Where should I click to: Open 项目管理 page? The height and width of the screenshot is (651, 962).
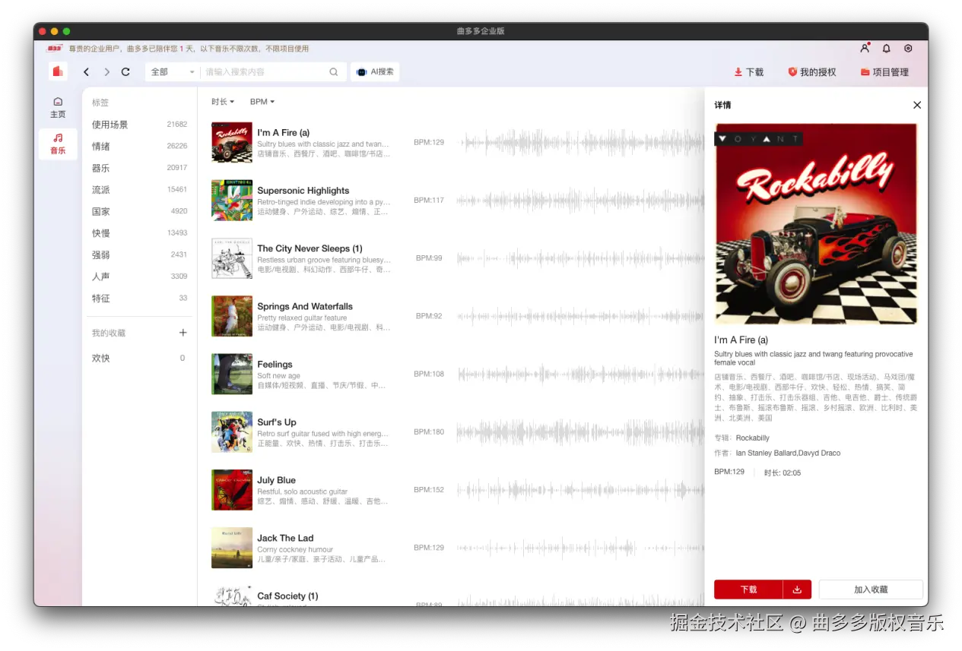coord(884,72)
